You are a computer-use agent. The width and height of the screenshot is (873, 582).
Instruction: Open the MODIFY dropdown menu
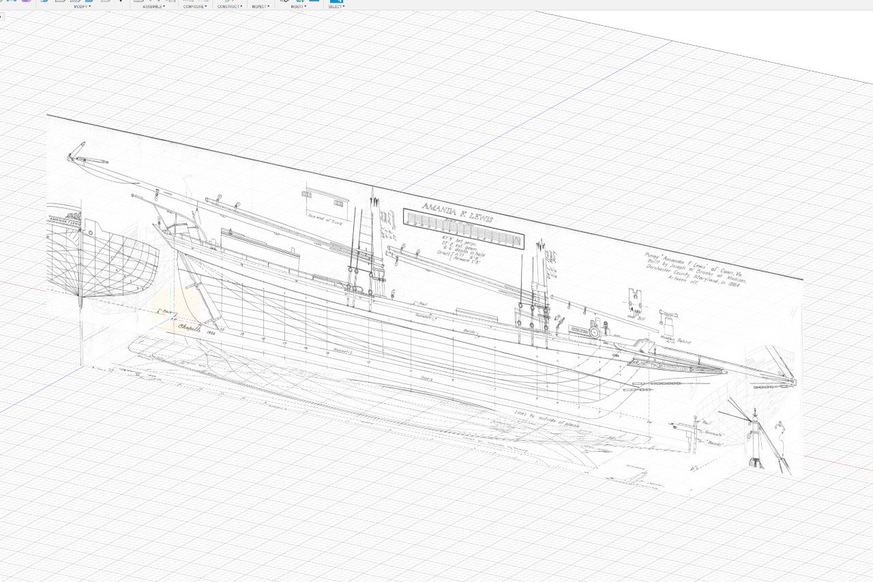83,6
